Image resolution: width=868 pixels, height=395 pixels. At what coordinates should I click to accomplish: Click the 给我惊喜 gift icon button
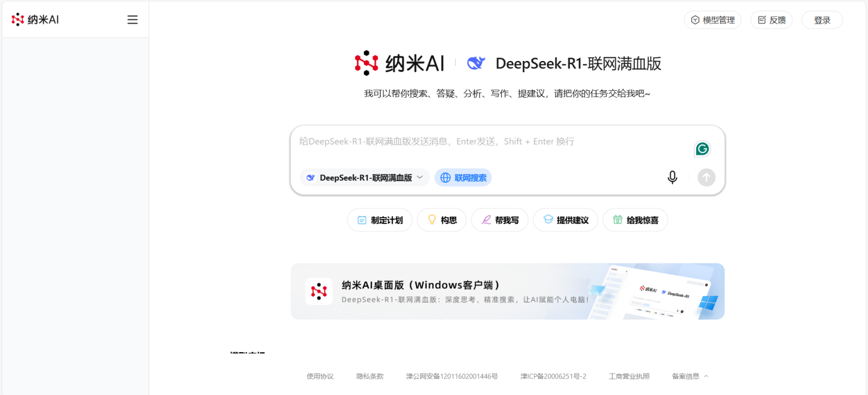click(617, 220)
